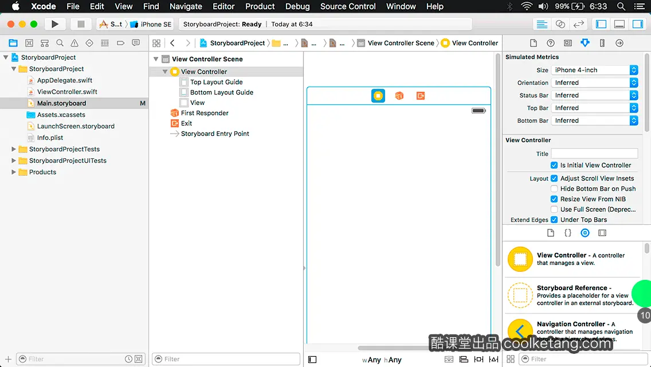The width and height of the screenshot is (651, 367).
Task: Expand the Products folder
Action: [x=14, y=171]
